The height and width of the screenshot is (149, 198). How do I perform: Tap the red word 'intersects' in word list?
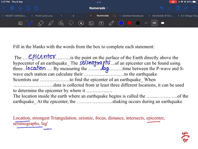pyautogui.click(x=135, y=118)
